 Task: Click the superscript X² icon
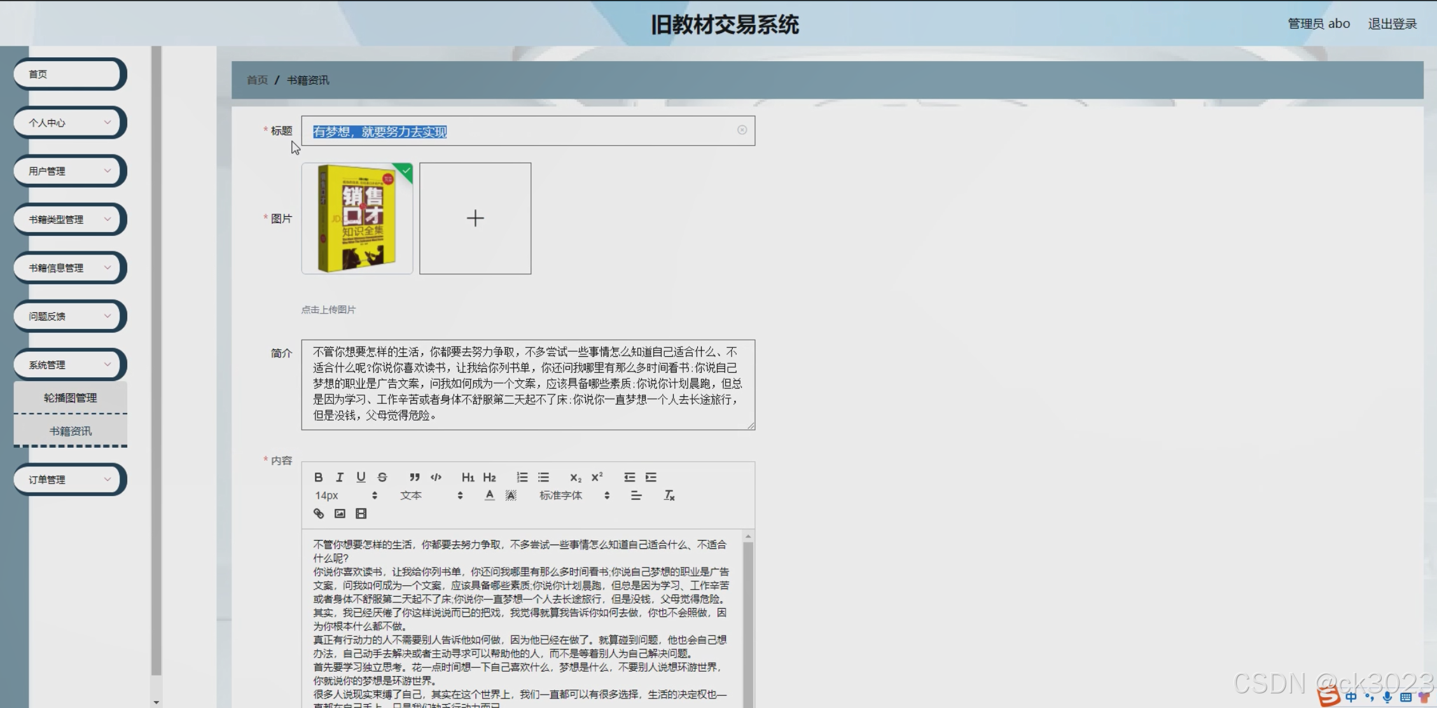click(x=597, y=477)
